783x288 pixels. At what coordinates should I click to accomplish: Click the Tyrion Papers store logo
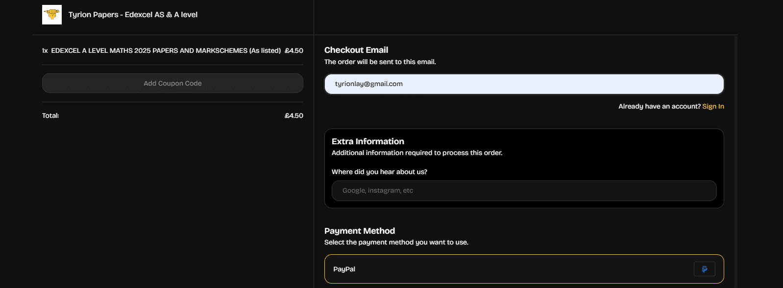pos(52,15)
